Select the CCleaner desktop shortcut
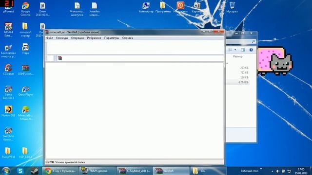 point(8,70)
